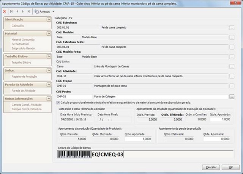Open lookup button for Cód. Estrutura Feita
This screenshot has width=243, height=174.
point(232,47)
